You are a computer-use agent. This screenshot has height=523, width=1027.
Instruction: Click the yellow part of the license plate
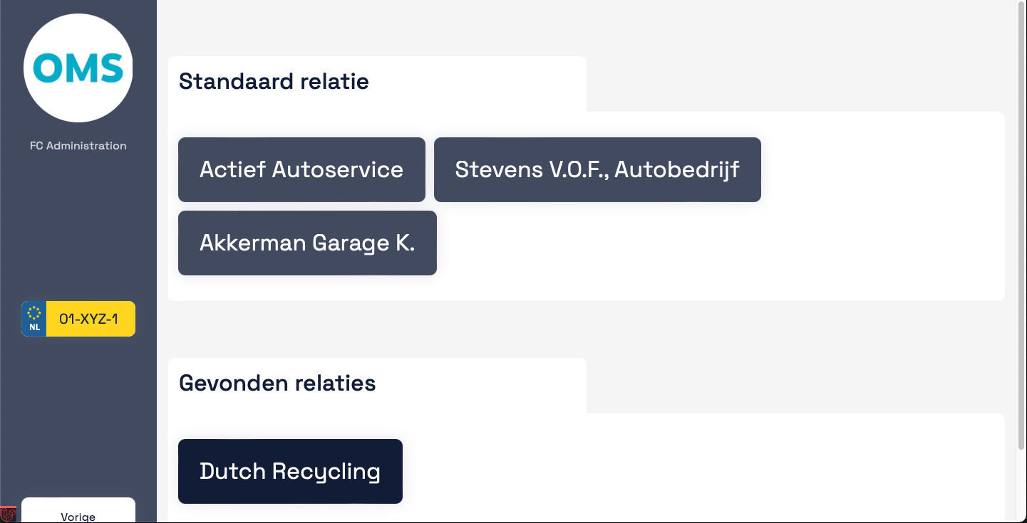click(91, 319)
